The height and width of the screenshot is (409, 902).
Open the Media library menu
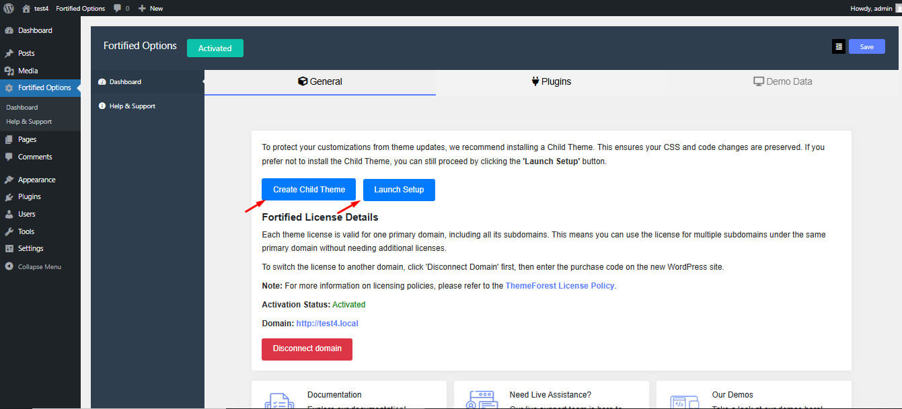(x=28, y=71)
